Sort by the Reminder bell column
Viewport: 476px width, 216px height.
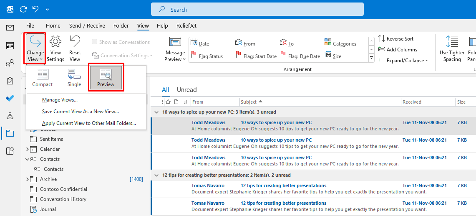pyautogui.click(x=168, y=102)
